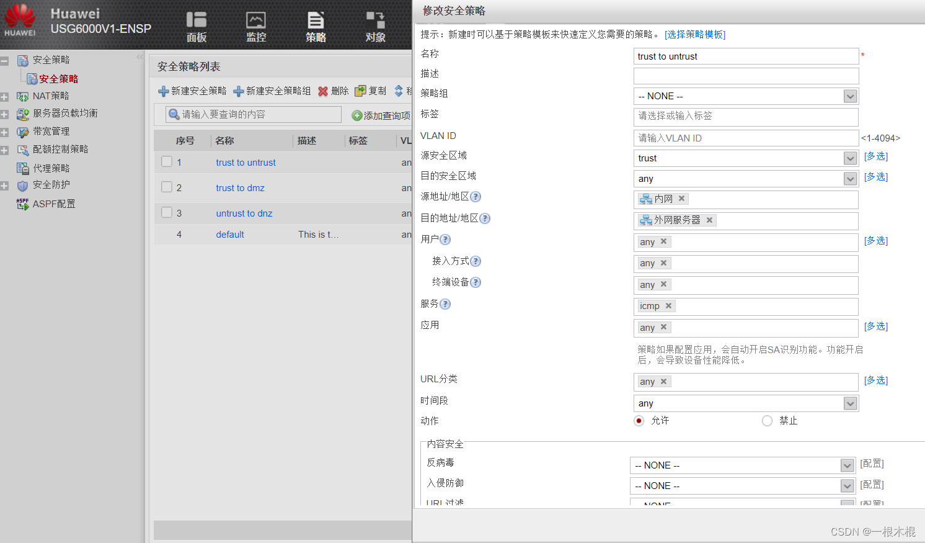The height and width of the screenshot is (543, 925).
Task: Tick checkbox for trust to dmz row
Action: [x=167, y=187]
